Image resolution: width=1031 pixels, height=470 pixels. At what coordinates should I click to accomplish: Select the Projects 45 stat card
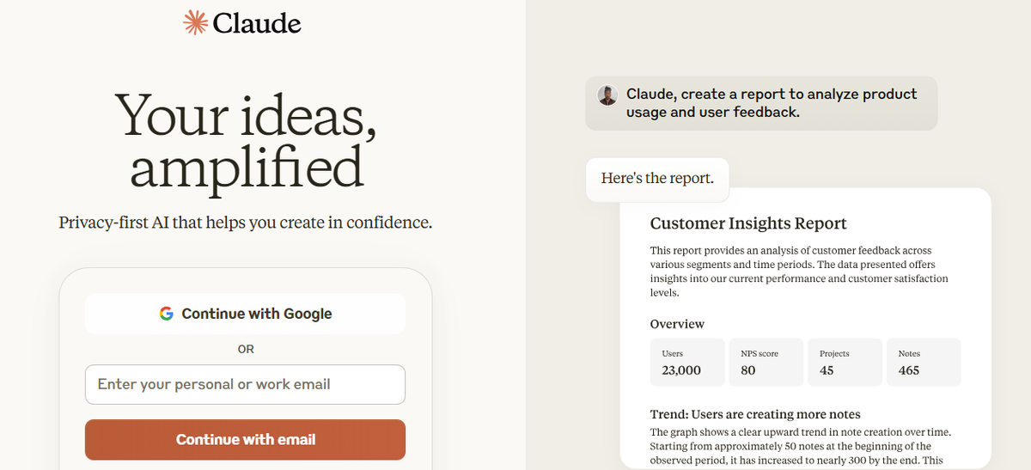coord(845,362)
